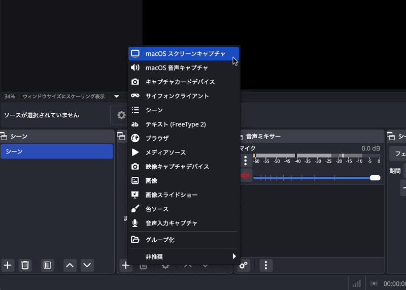Click the マイク audio level meter
The height and width of the screenshot is (290, 406).
pyautogui.click(x=317, y=155)
